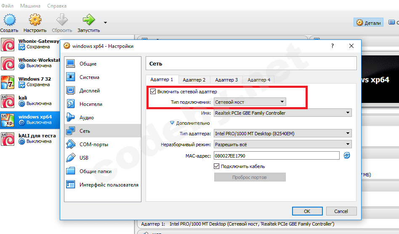The image size is (399, 234).
Task: Click Выключена status under kali
Action: point(39,103)
